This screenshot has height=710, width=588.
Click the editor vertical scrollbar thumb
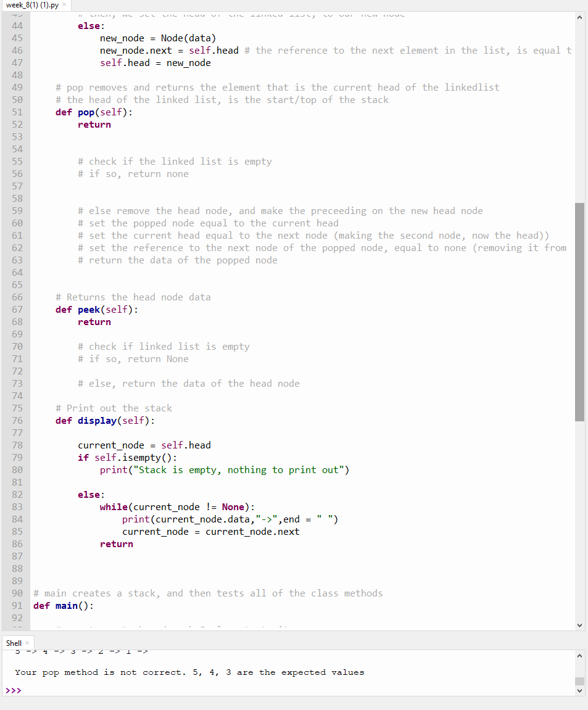(x=579, y=308)
